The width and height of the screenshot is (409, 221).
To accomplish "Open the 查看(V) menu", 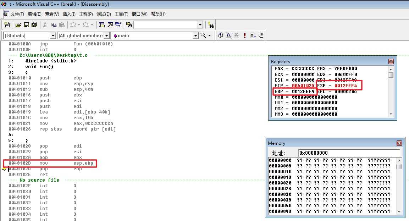I will 52,14.
